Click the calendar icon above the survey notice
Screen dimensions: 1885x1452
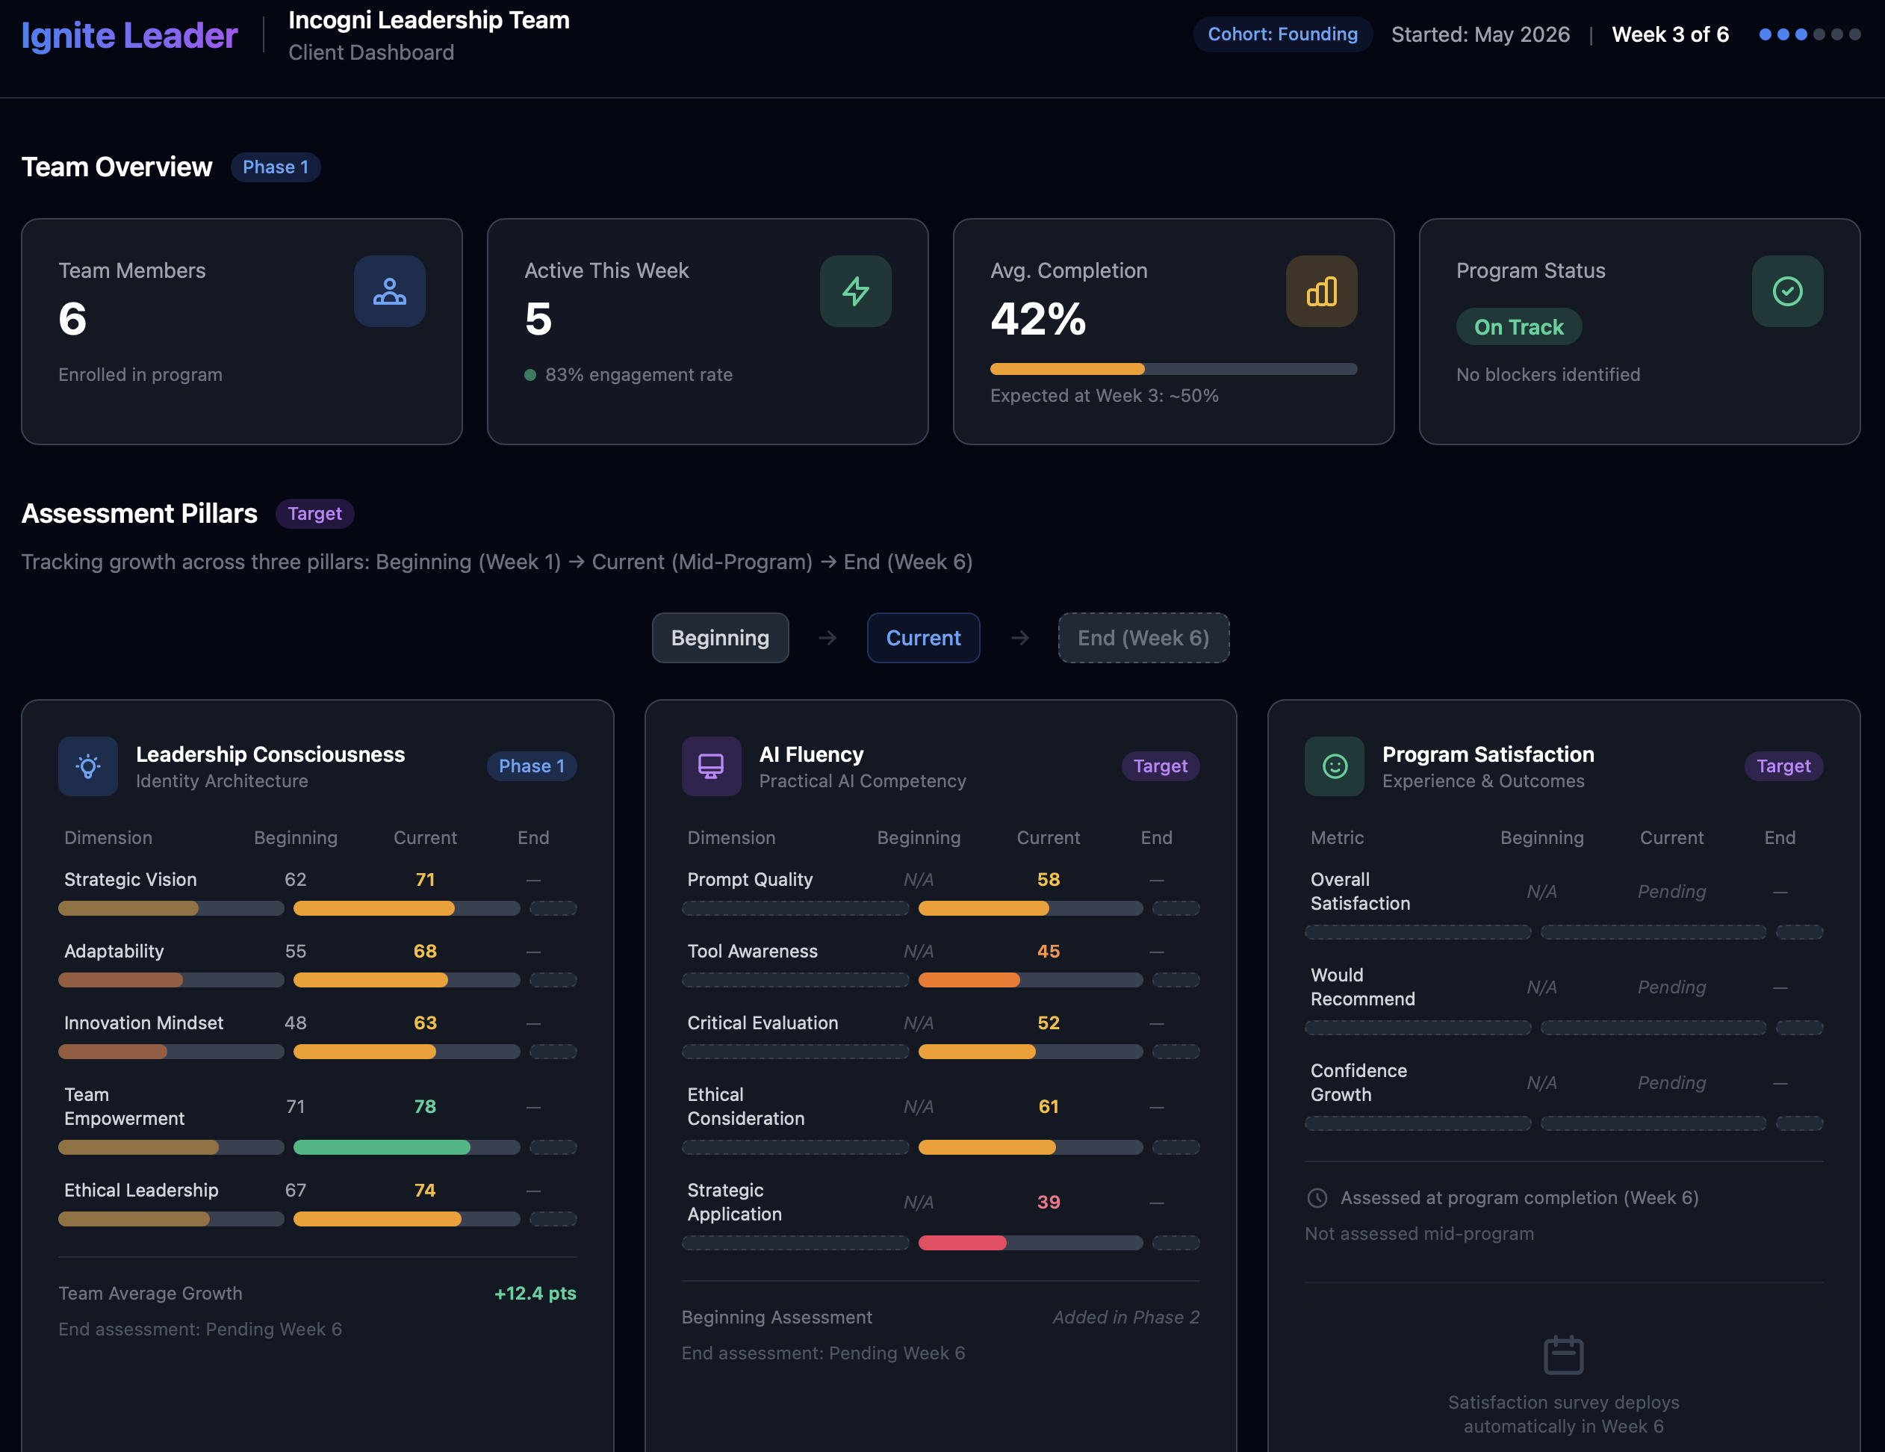(x=1563, y=1354)
